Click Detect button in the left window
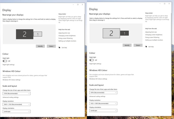 coord(51,46)
